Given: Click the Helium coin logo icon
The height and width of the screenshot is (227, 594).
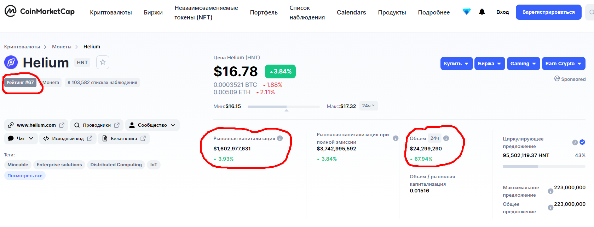Looking at the screenshot, I should pyautogui.click(x=11, y=62).
